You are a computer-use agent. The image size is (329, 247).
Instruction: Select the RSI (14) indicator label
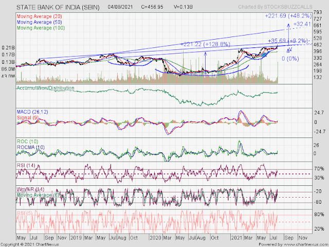tap(26, 166)
